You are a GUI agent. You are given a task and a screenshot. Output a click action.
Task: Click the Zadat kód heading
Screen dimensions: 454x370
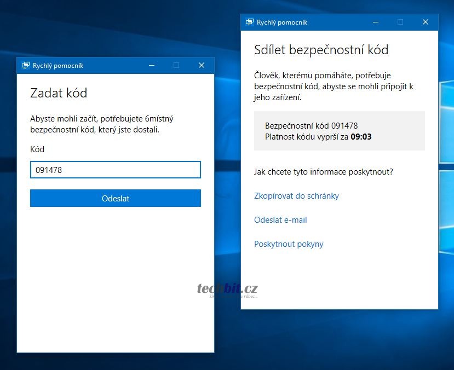(59, 93)
